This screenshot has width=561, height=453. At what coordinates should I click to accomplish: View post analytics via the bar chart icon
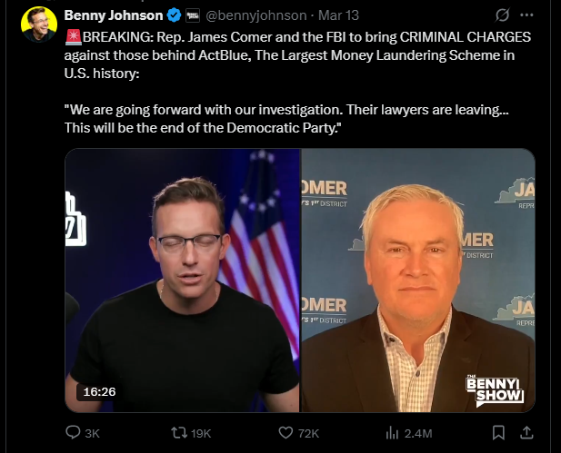[x=393, y=433]
